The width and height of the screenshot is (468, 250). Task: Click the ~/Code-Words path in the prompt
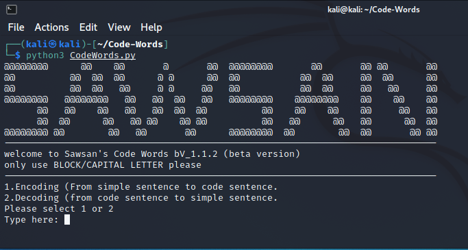tap(130, 45)
